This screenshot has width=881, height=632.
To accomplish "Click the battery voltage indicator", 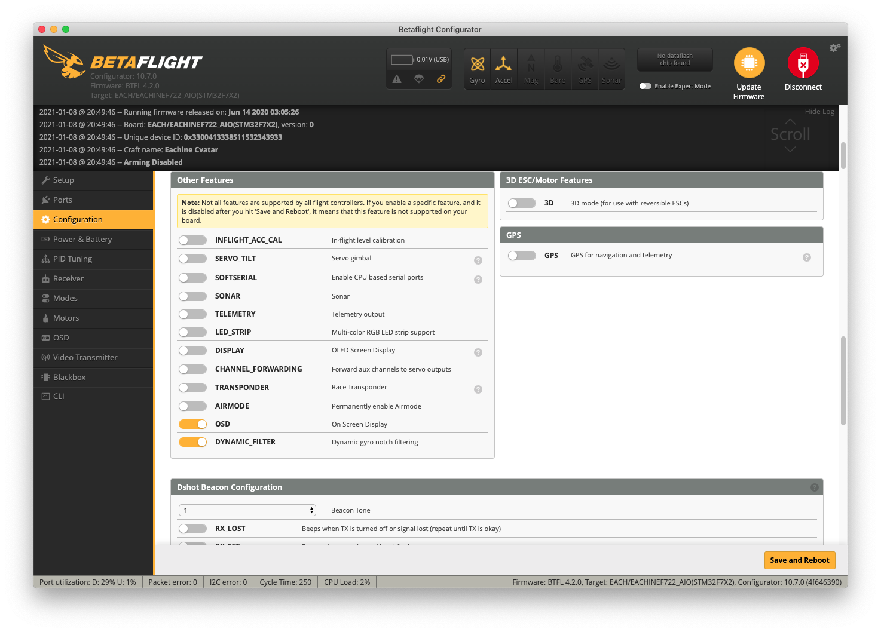I will (x=420, y=59).
